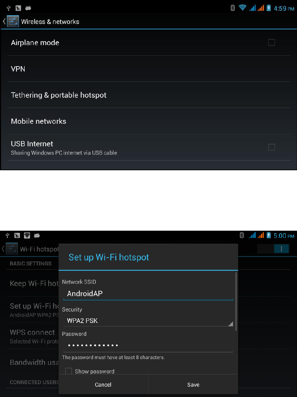Viewport: 297px width, 397px height.
Task: Tap the battery charging icon in top status bar
Action: coord(269,8)
